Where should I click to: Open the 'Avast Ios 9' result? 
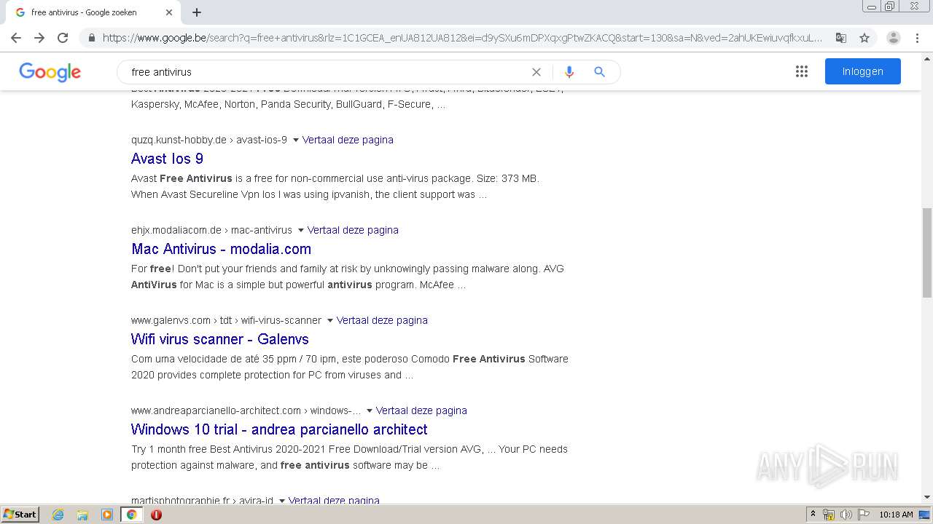pos(167,159)
